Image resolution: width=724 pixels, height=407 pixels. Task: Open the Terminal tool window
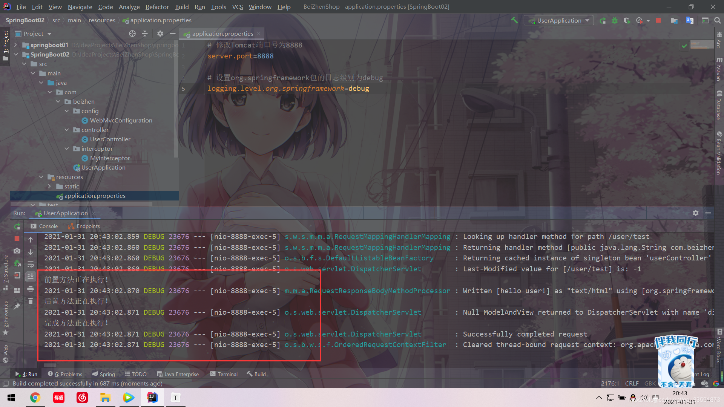224,374
